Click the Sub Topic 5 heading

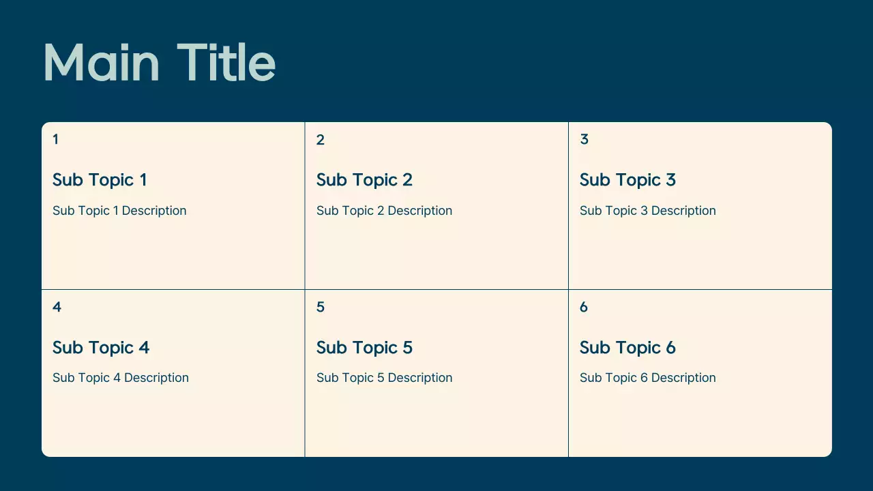(x=364, y=348)
